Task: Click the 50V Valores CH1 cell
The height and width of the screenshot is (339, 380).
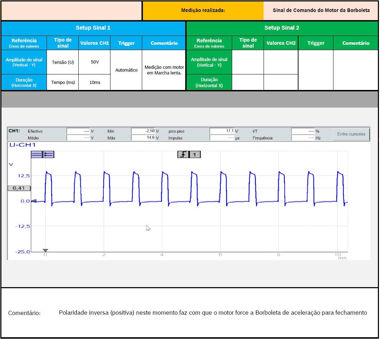Action: [x=95, y=62]
